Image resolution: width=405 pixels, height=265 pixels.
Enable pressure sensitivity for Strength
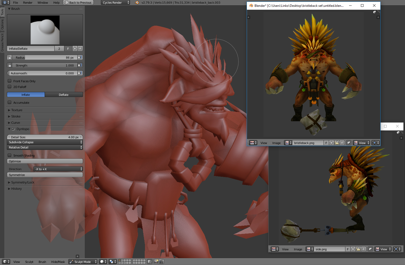point(80,65)
